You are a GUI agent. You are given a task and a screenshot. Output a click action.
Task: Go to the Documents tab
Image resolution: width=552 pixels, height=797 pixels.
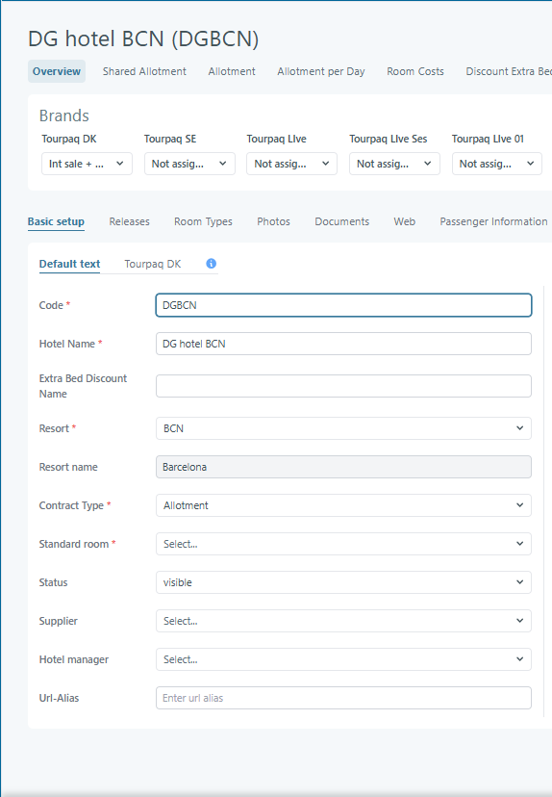[342, 221]
